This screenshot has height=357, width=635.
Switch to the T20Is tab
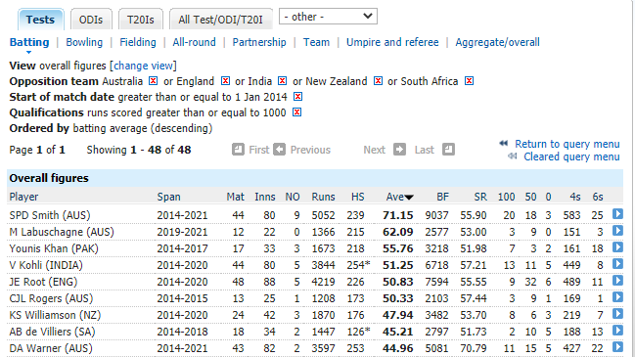[x=141, y=20]
